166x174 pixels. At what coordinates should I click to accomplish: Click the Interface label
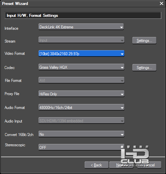click(12, 28)
